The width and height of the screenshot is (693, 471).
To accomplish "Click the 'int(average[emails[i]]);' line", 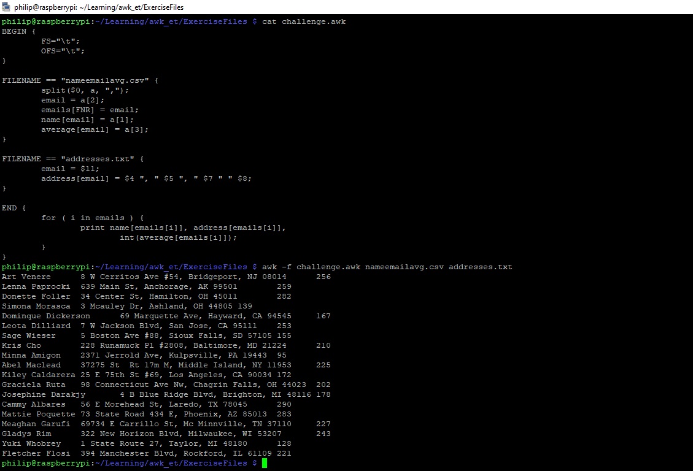I will pos(178,237).
